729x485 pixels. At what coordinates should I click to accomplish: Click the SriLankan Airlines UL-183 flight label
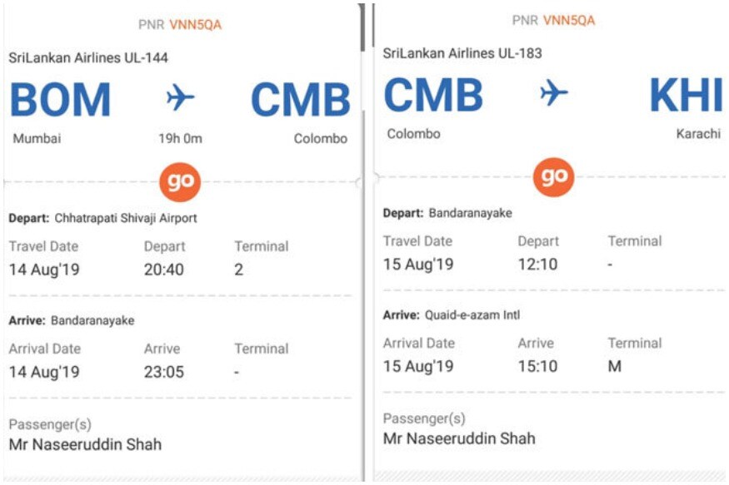pos(462,53)
